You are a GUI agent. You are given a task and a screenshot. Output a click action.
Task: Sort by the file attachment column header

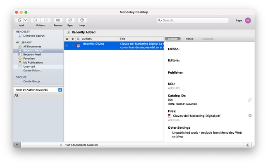(x=78, y=39)
